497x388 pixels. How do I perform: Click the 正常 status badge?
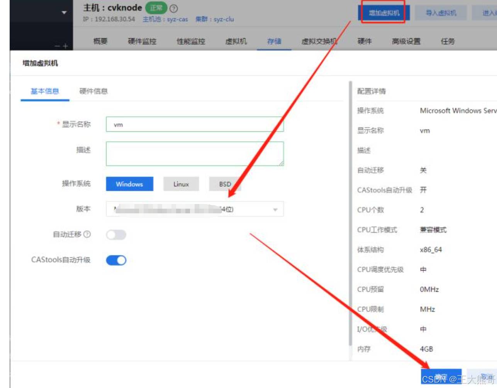click(156, 8)
